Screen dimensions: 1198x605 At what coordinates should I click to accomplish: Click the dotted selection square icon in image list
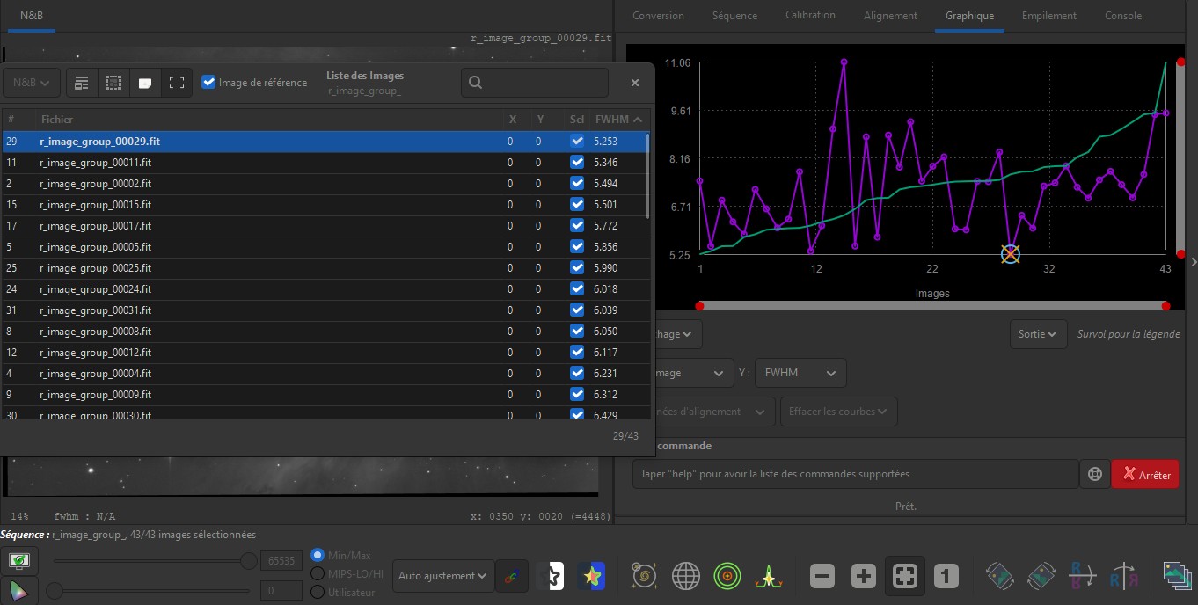coord(113,83)
